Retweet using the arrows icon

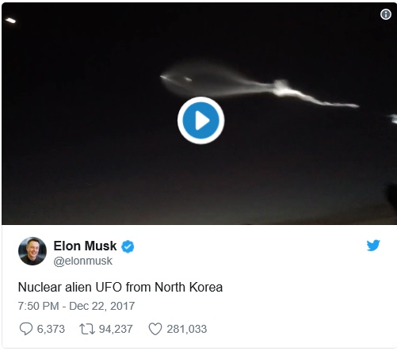87,329
